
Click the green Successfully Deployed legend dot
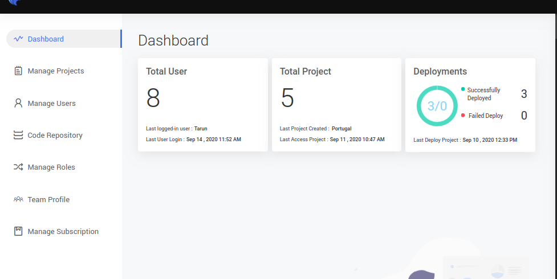coord(463,89)
